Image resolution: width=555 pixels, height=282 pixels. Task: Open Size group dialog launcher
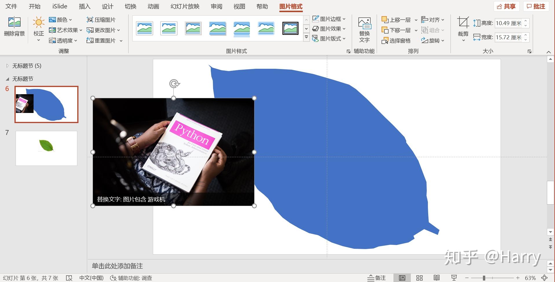530,51
